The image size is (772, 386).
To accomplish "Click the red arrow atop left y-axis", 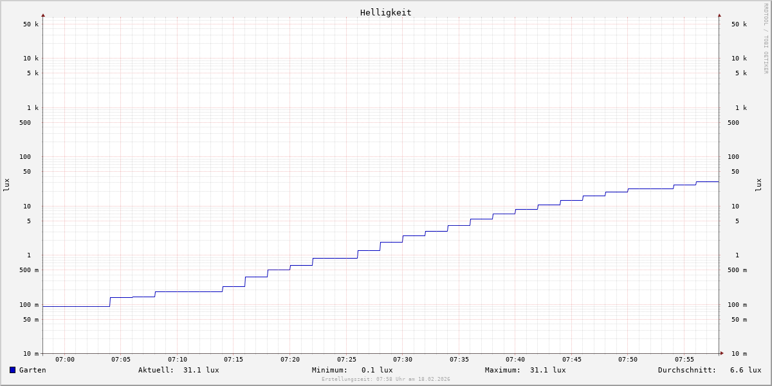I will [43, 15].
